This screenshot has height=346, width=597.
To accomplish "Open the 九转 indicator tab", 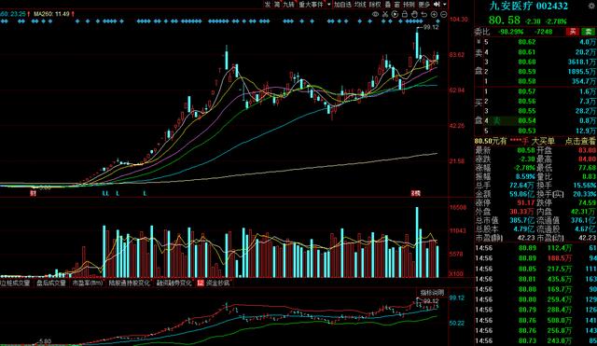I will (288, 4).
